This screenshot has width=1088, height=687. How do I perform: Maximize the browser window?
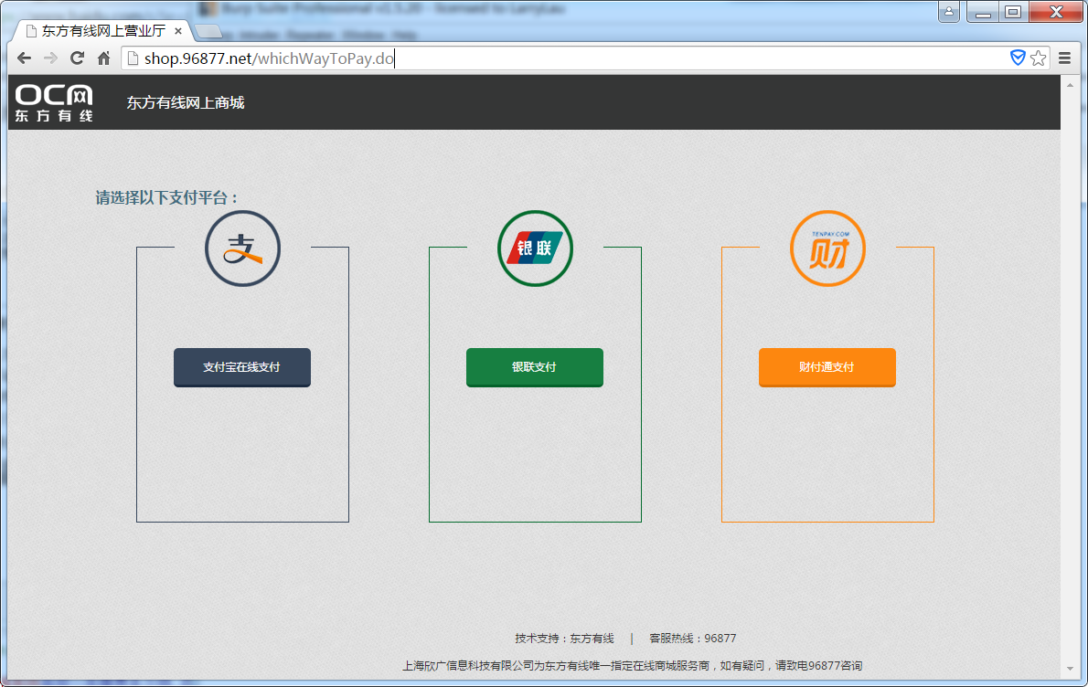(1013, 12)
